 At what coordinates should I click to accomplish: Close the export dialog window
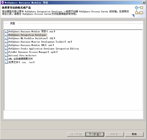coord(144,2)
